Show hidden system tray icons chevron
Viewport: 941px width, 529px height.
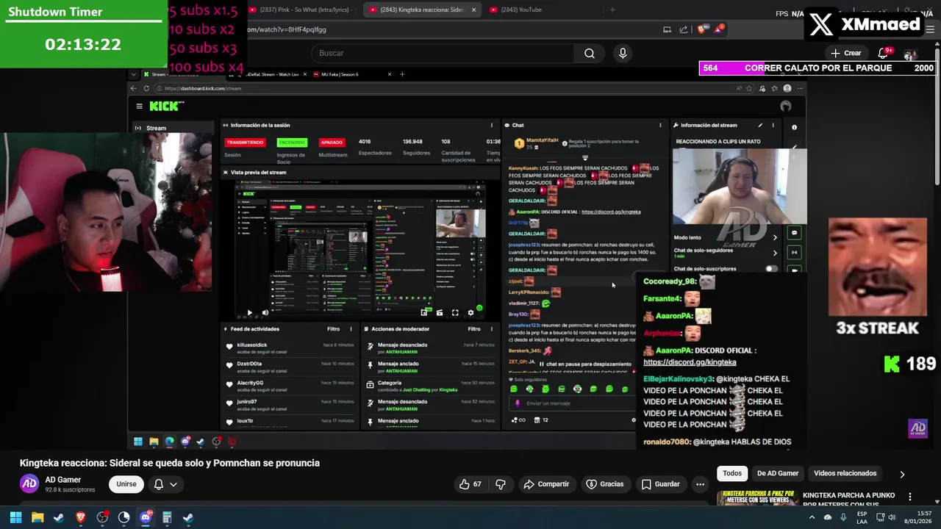pyautogui.click(x=812, y=517)
